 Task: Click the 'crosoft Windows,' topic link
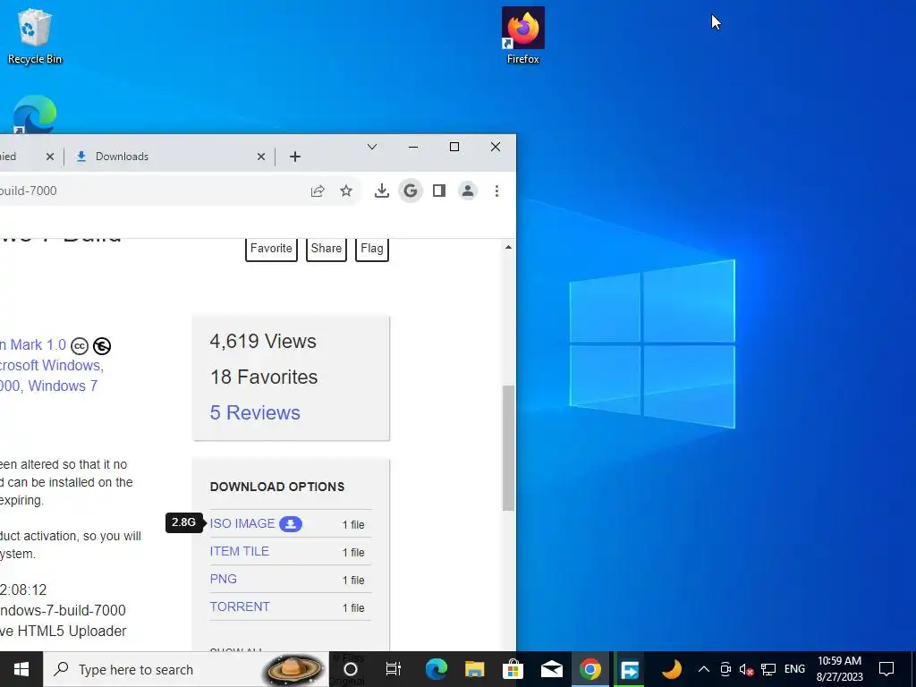tap(51, 366)
